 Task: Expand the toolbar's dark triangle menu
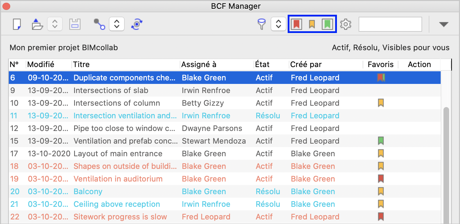[x=444, y=24]
